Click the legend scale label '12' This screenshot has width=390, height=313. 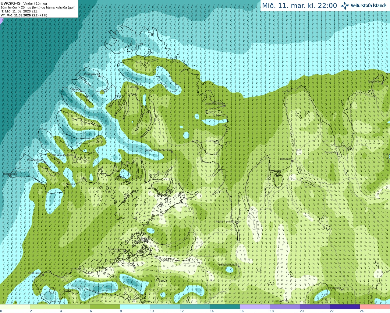coord(182,311)
